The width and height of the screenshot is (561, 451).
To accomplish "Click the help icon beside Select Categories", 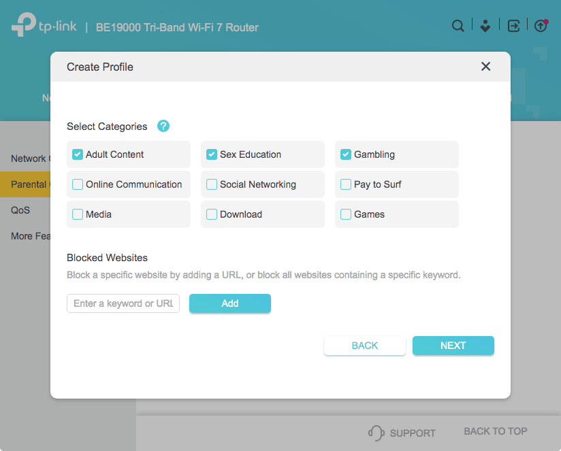I will click(x=163, y=126).
